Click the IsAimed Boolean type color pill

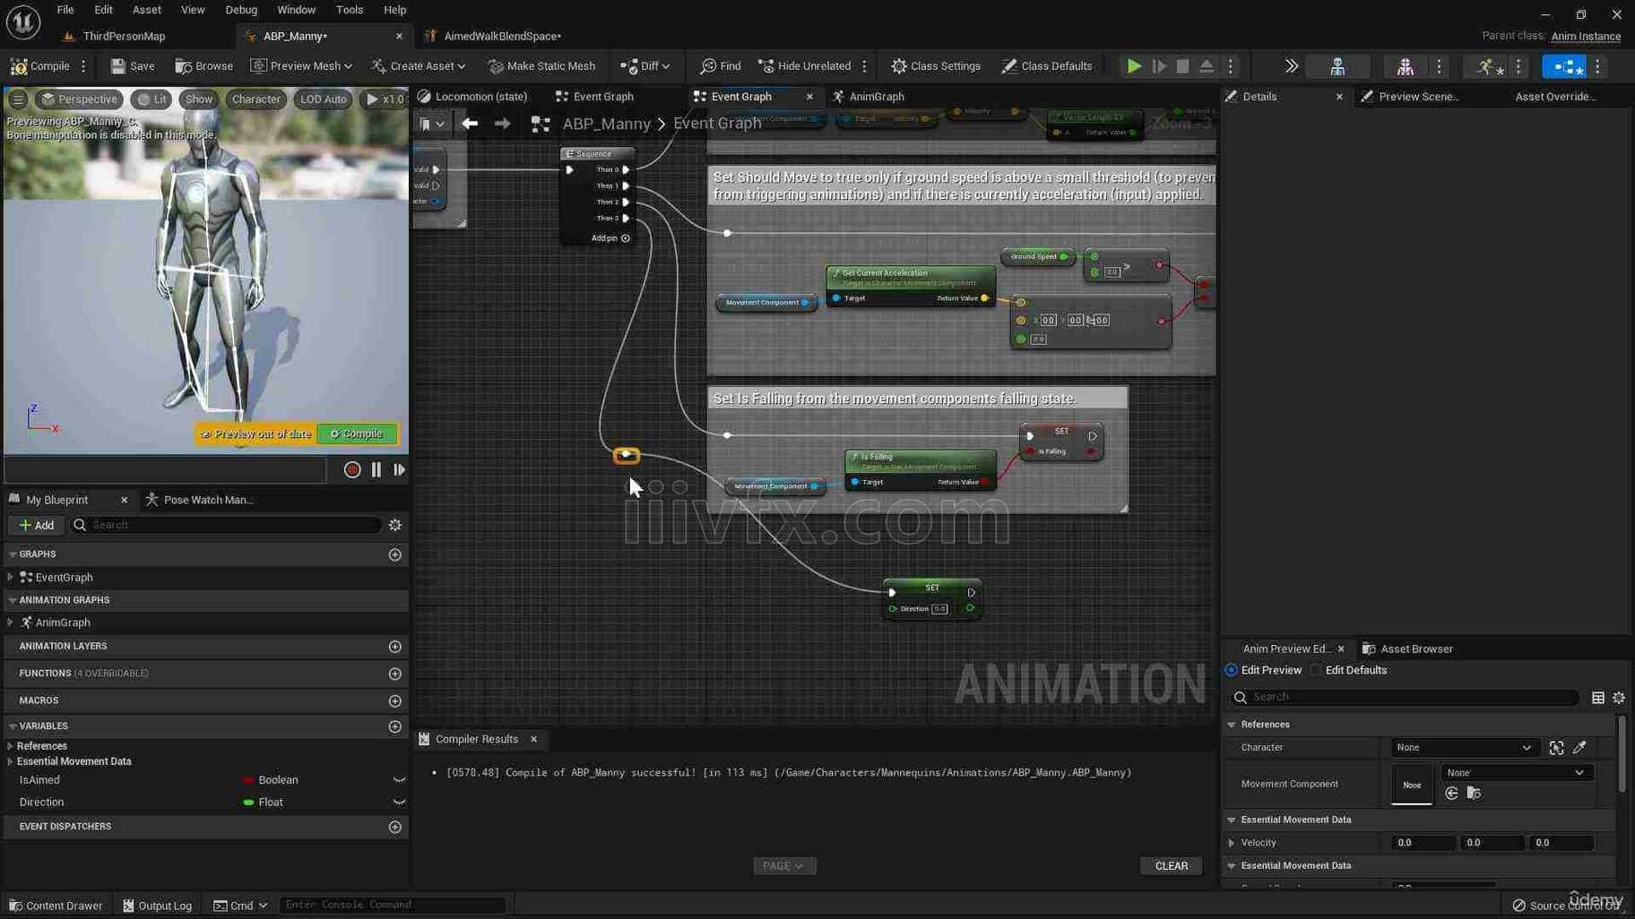(x=248, y=780)
